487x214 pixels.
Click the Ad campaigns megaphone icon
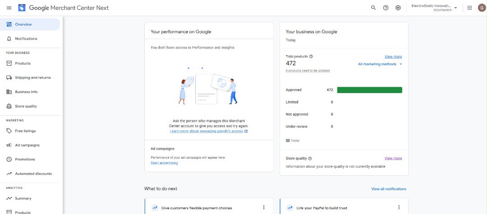tap(9, 145)
